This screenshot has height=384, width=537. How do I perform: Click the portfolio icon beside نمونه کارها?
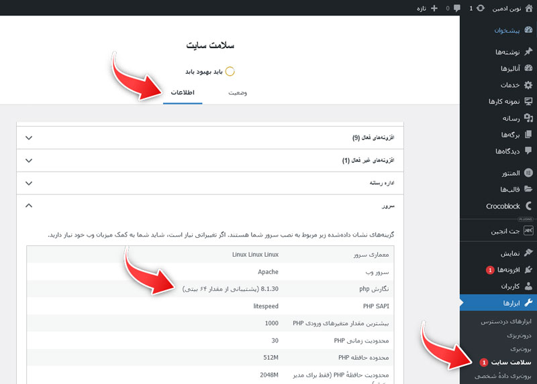528,101
